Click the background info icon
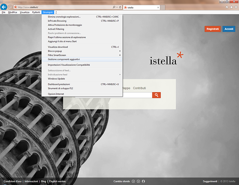Screen dimensions: 239x185 143,181
